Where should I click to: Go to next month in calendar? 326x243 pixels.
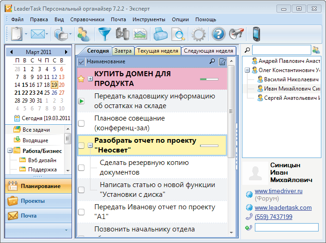pyautogui.click(x=66, y=52)
